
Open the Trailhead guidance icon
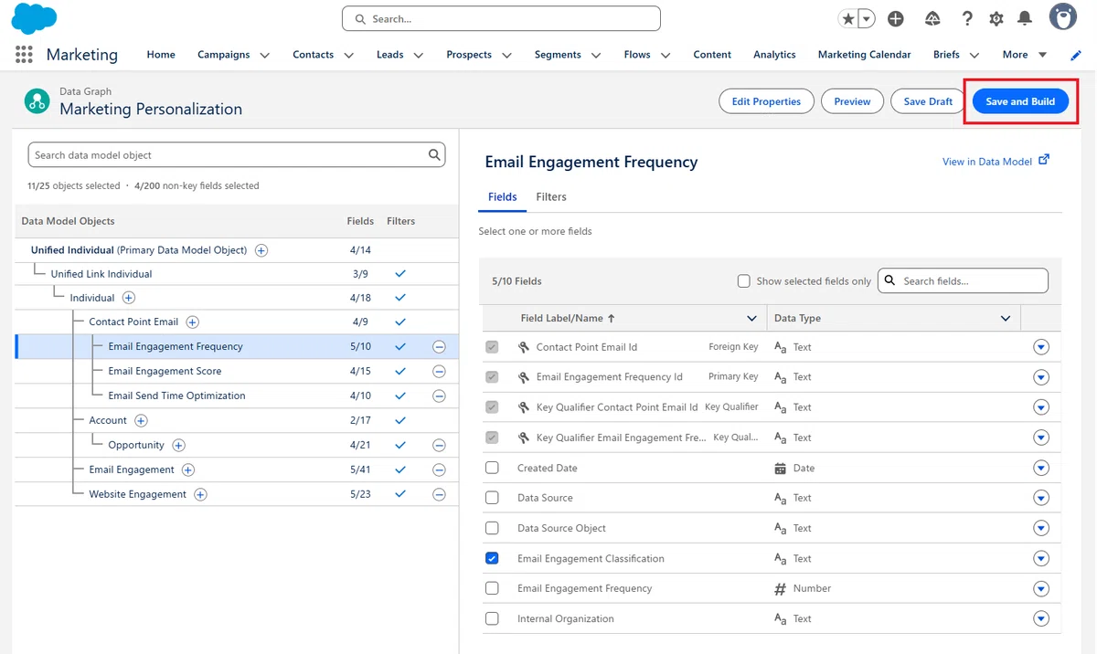pos(932,18)
